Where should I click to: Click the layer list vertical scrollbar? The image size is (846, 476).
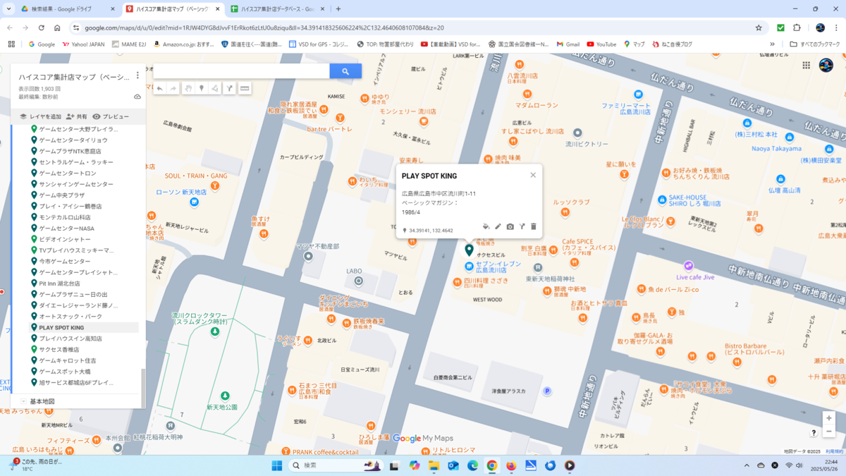[143, 388]
